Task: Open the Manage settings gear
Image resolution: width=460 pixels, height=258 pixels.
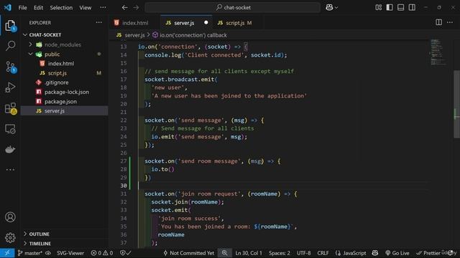Action: tap(10, 237)
